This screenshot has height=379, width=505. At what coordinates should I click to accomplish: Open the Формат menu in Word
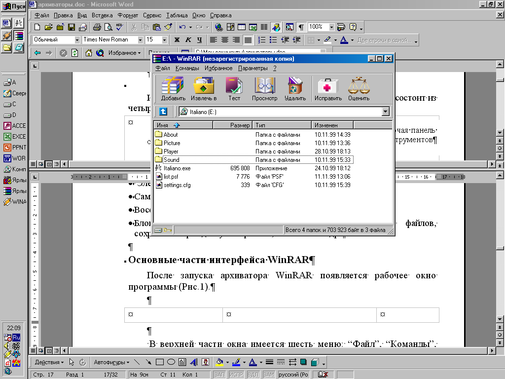coord(128,15)
